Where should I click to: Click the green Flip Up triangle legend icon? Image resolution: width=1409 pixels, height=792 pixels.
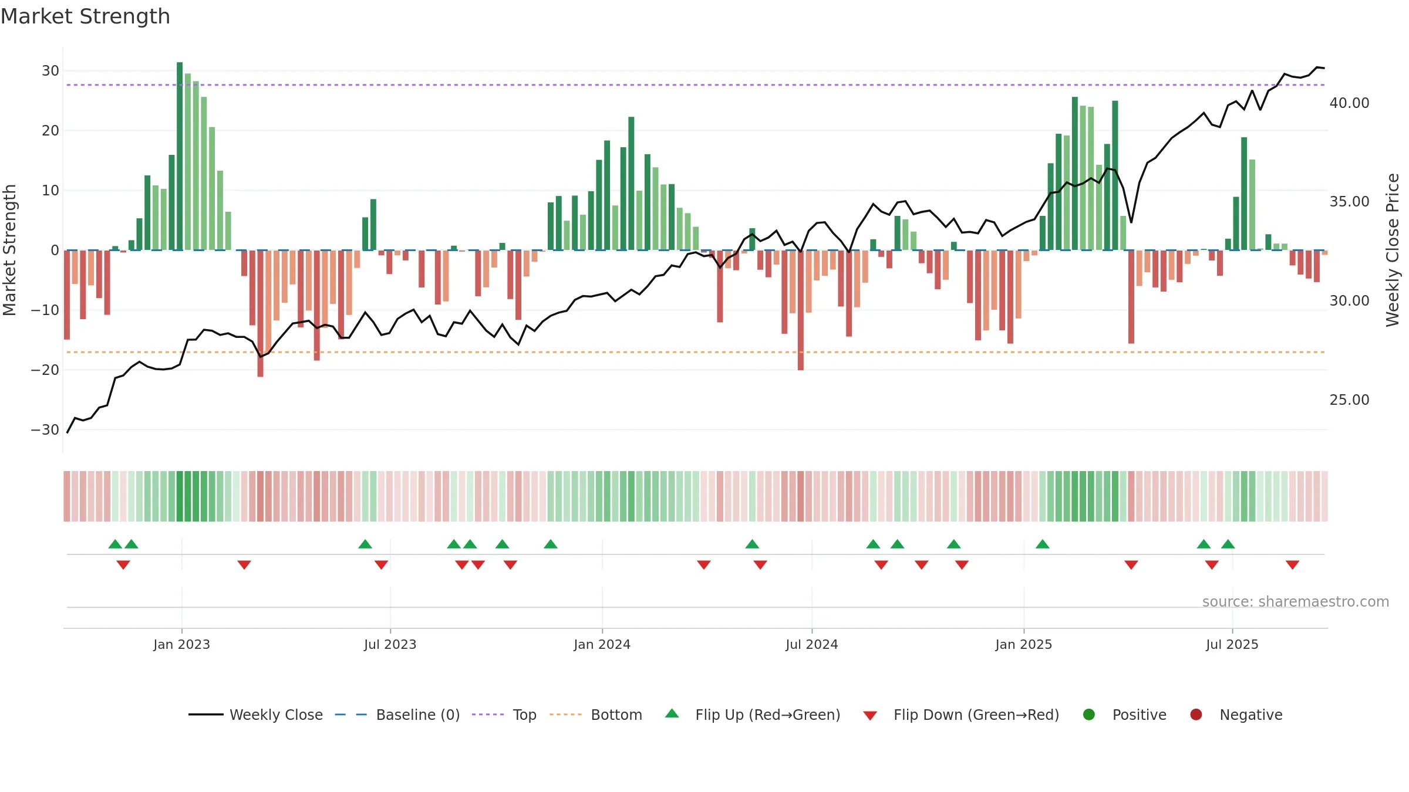tap(672, 713)
